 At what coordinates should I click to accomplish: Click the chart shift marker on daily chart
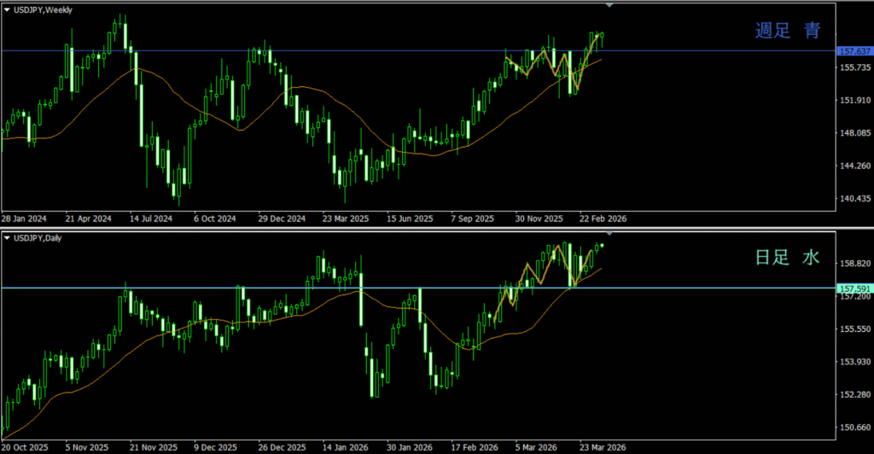pyautogui.click(x=609, y=233)
